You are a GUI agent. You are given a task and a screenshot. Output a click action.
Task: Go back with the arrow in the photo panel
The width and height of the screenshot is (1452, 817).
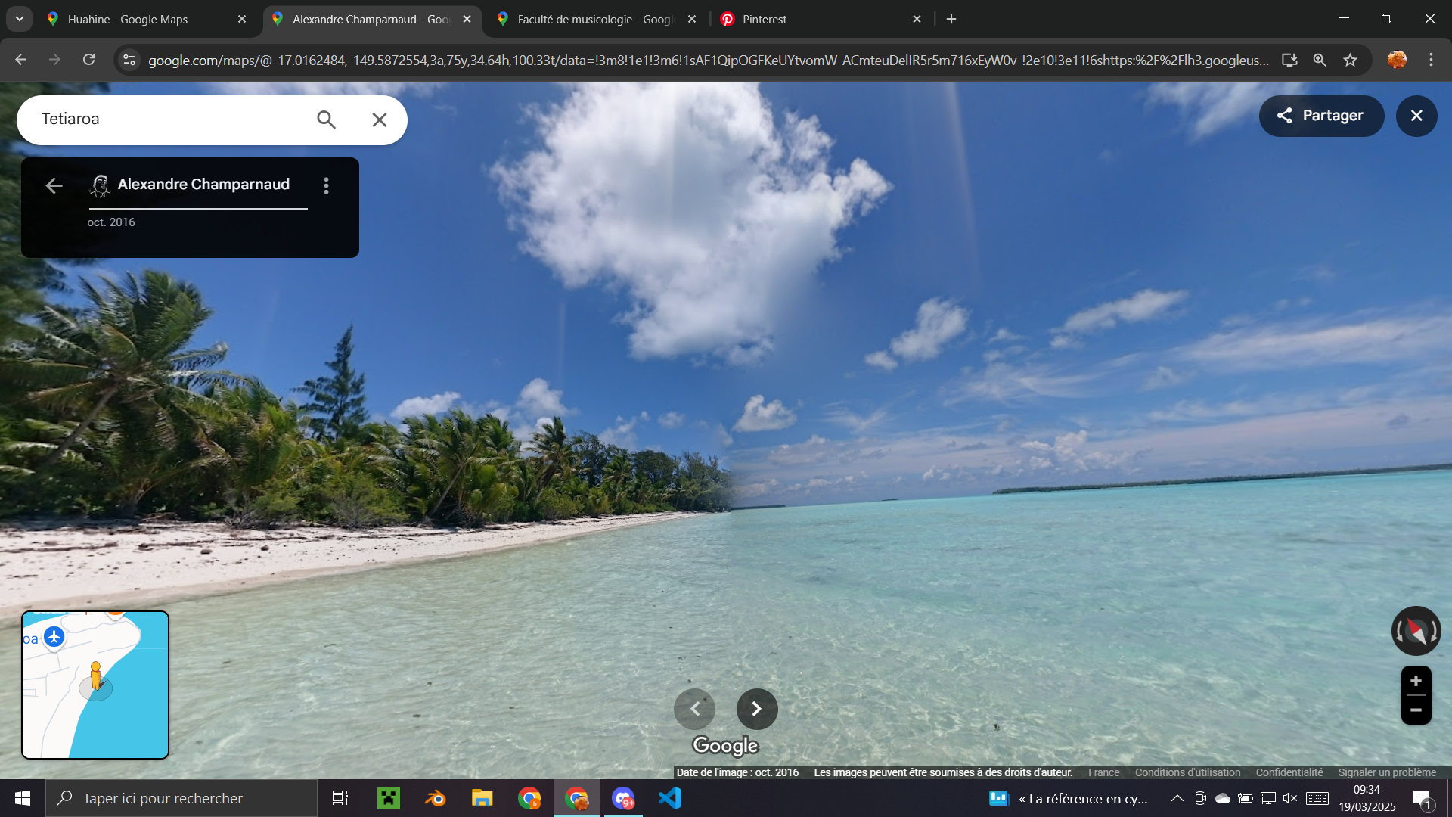(54, 185)
